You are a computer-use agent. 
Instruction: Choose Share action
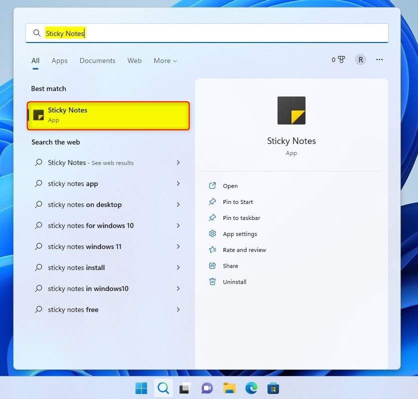coord(230,266)
